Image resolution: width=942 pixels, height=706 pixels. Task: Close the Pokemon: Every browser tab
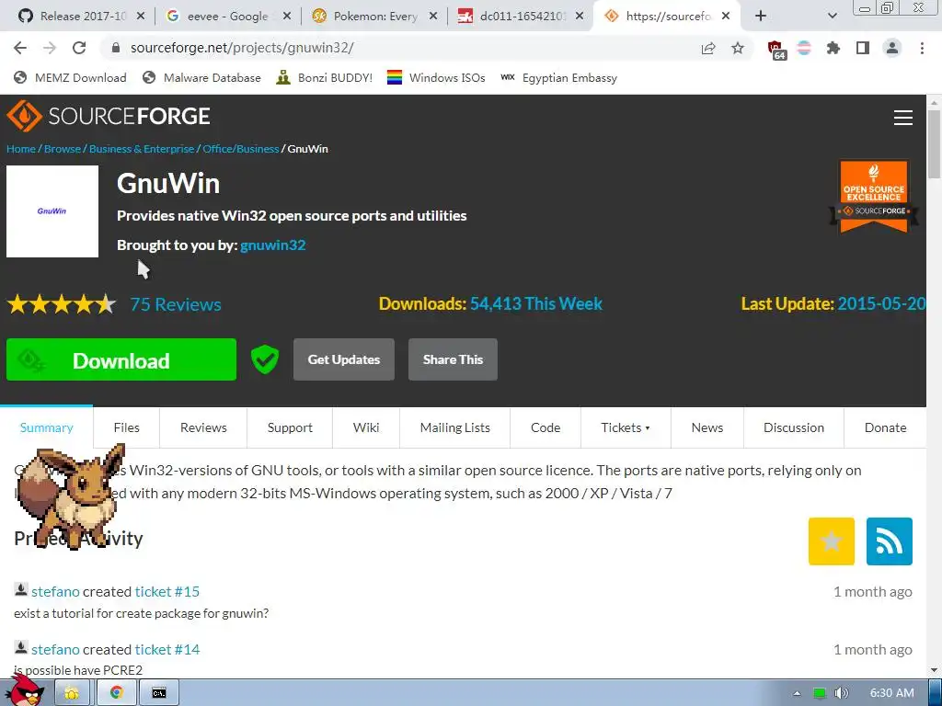point(432,17)
